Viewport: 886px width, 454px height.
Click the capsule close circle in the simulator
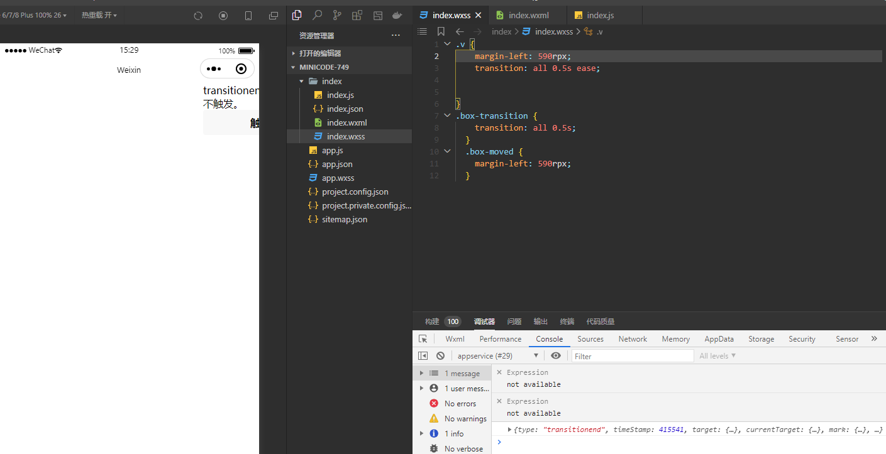pyautogui.click(x=241, y=69)
